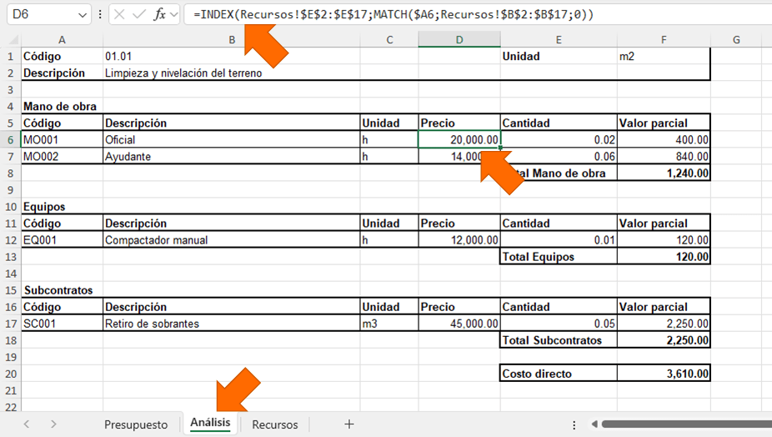Select the Unidad value cell m2
Screen dimensions: 772x437
point(664,56)
